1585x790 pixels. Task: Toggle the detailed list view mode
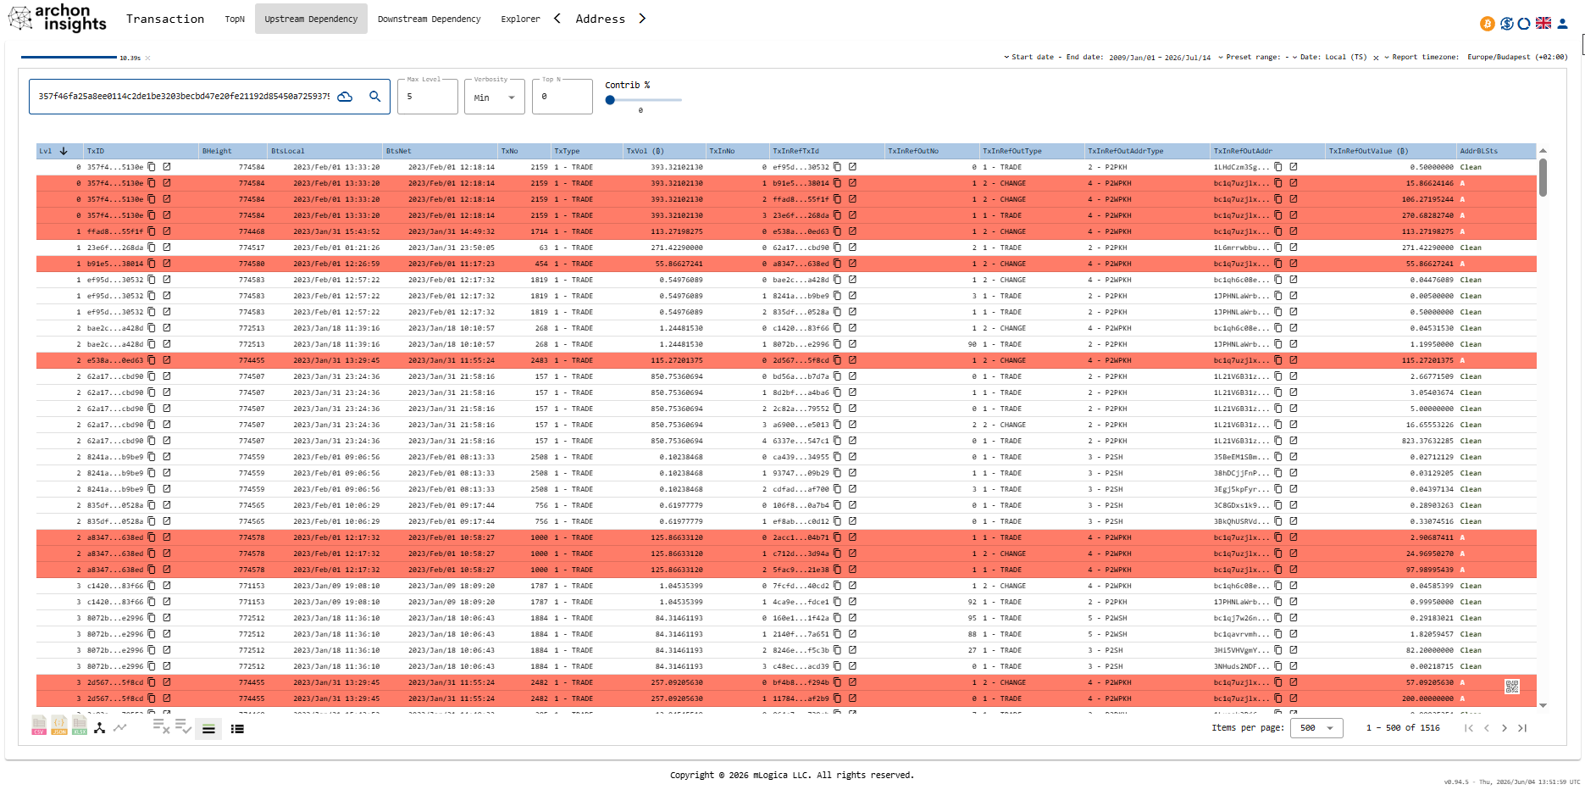pyautogui.click(x=237, y=729)
